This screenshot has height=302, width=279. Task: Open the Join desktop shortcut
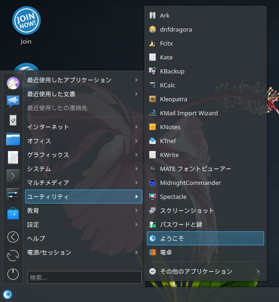(x=26, y=26)
